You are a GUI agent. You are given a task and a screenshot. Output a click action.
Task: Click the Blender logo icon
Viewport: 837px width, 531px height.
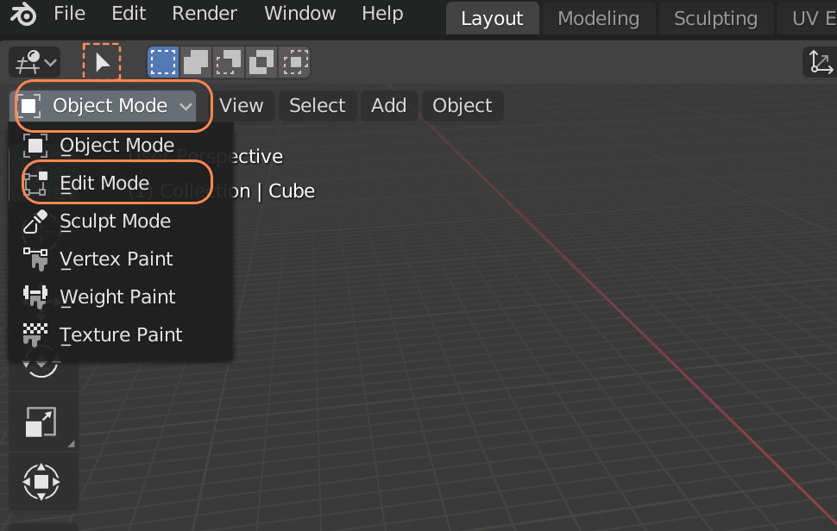pyautogui.click(x=23, y=13)
